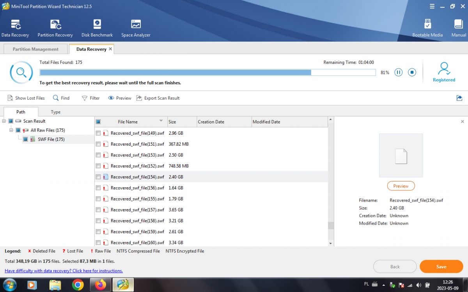Image resolution: width=468 pixels, height=292 pixels.
Task: Pause the scan in progress
Action: 398,72
